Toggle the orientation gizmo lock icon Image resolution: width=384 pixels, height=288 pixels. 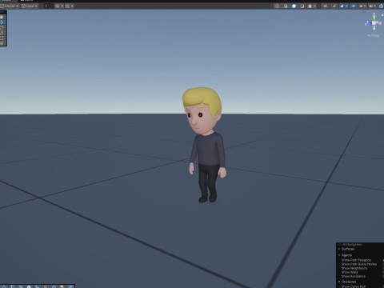(x=382, y=15)
